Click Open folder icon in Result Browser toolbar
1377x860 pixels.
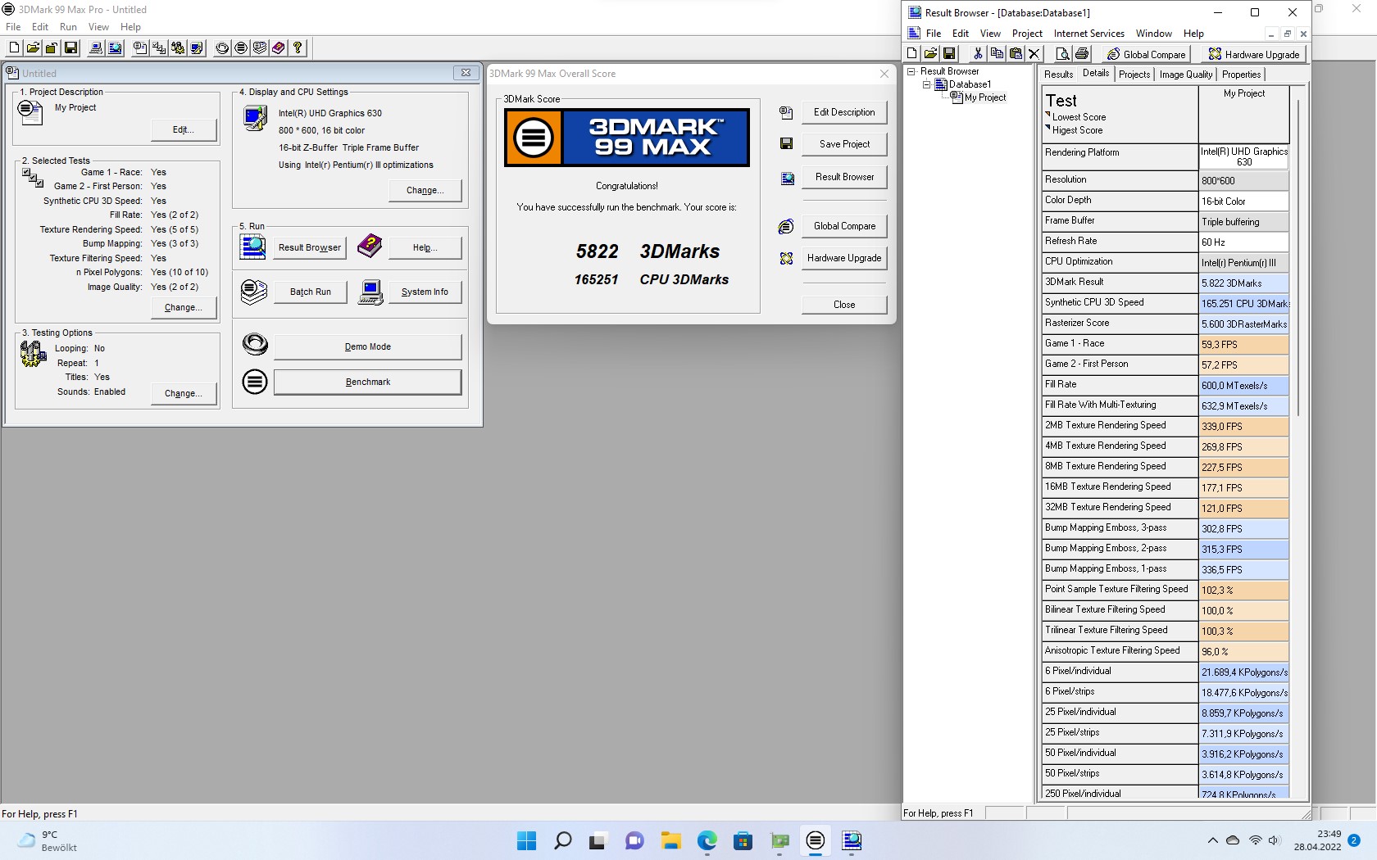coord(930,54)
